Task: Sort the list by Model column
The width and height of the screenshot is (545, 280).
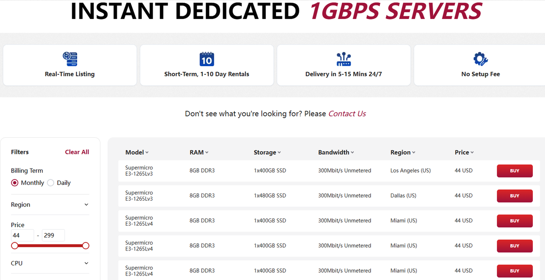Action: coord(137,152)
